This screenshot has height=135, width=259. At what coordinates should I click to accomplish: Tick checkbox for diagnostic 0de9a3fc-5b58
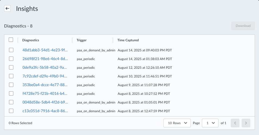click(11, 67)
